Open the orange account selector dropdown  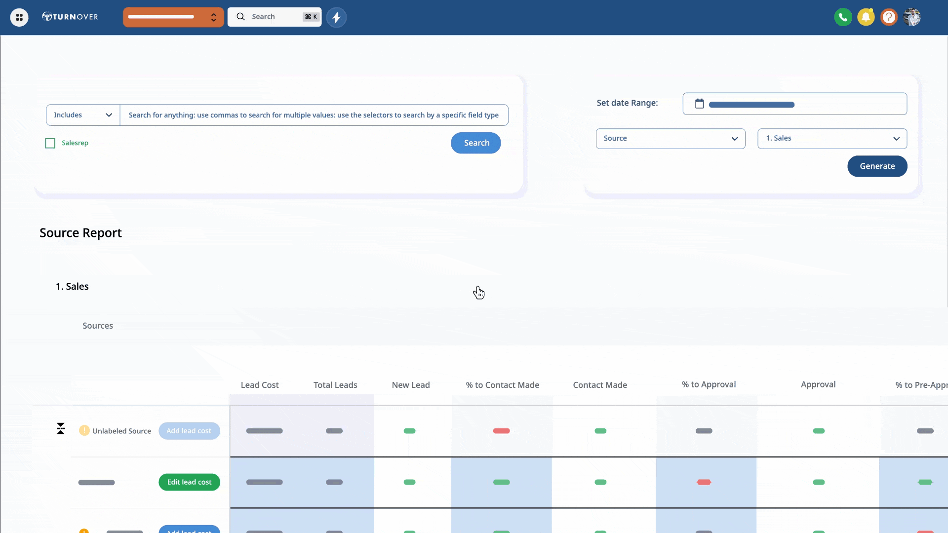[173, 17]
